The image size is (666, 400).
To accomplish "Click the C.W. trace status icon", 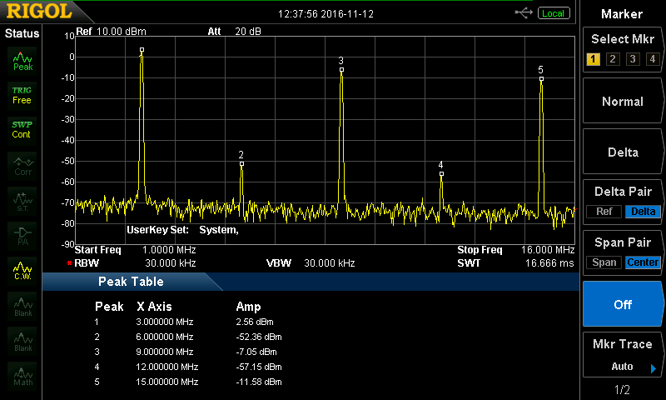I will coord(22,269).
